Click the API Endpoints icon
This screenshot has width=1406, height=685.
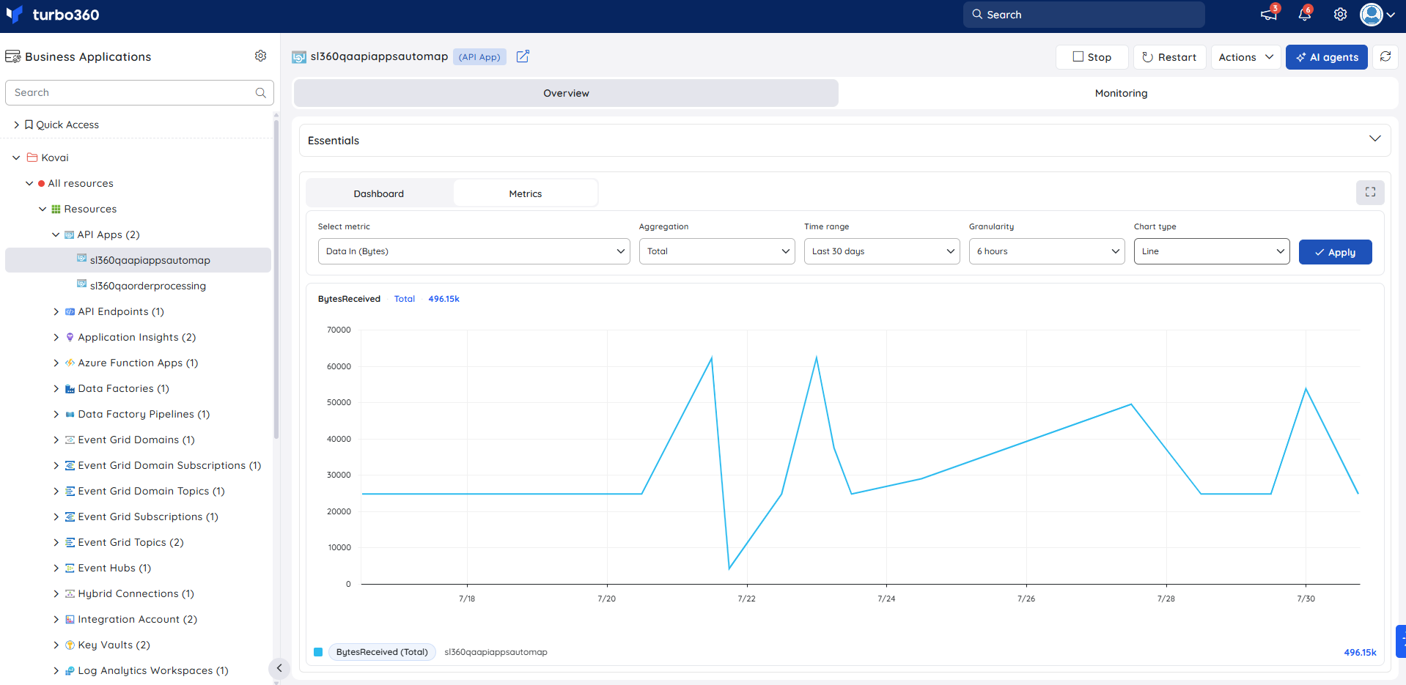[x=70, y=311]
